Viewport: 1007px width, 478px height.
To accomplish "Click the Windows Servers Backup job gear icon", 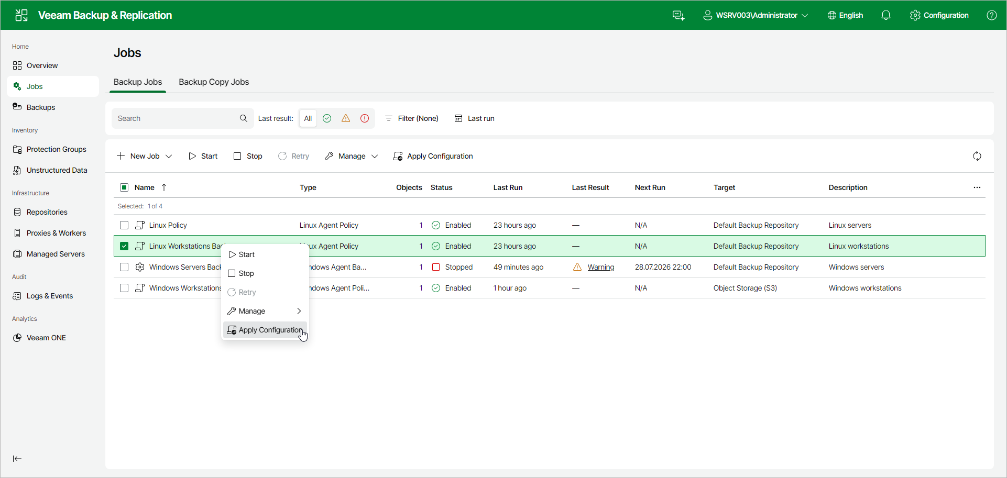I will pos(140,267).
